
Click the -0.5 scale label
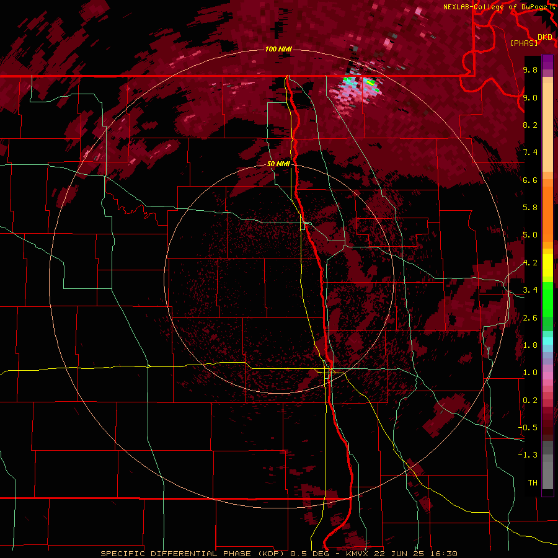pyautogui.click(x=528, y=428)
